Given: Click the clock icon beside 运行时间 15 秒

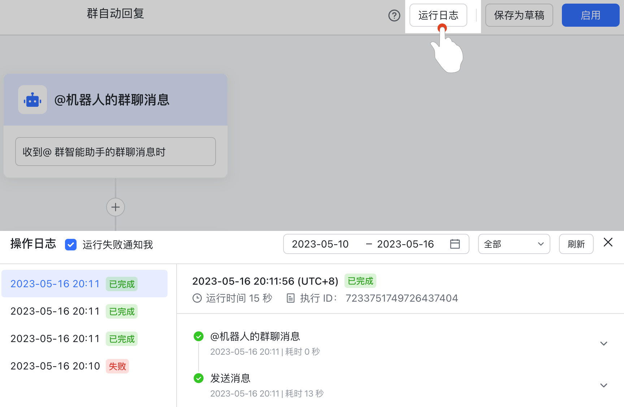Looking at the screenshot, I should click(197, 298).
